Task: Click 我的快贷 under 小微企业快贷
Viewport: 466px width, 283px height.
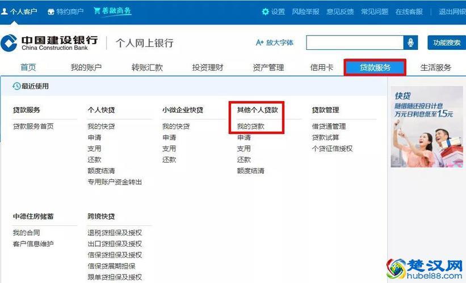Action: point(176,126)
